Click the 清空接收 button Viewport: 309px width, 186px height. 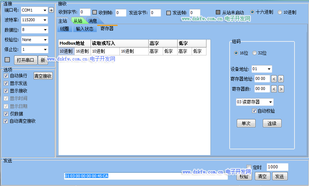tap(43, 76)
